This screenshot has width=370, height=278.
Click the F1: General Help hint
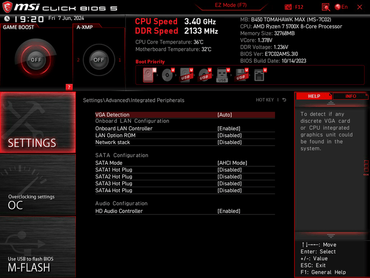pos(323,272)
